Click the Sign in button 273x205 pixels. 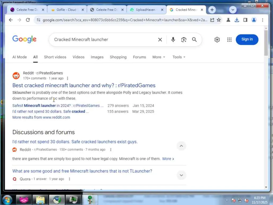247,40
